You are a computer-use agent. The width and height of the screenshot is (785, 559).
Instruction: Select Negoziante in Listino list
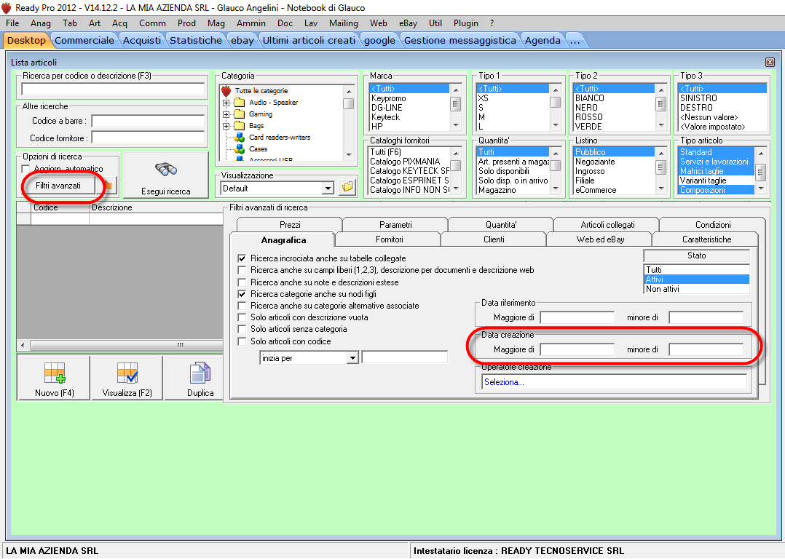[613, 162]
